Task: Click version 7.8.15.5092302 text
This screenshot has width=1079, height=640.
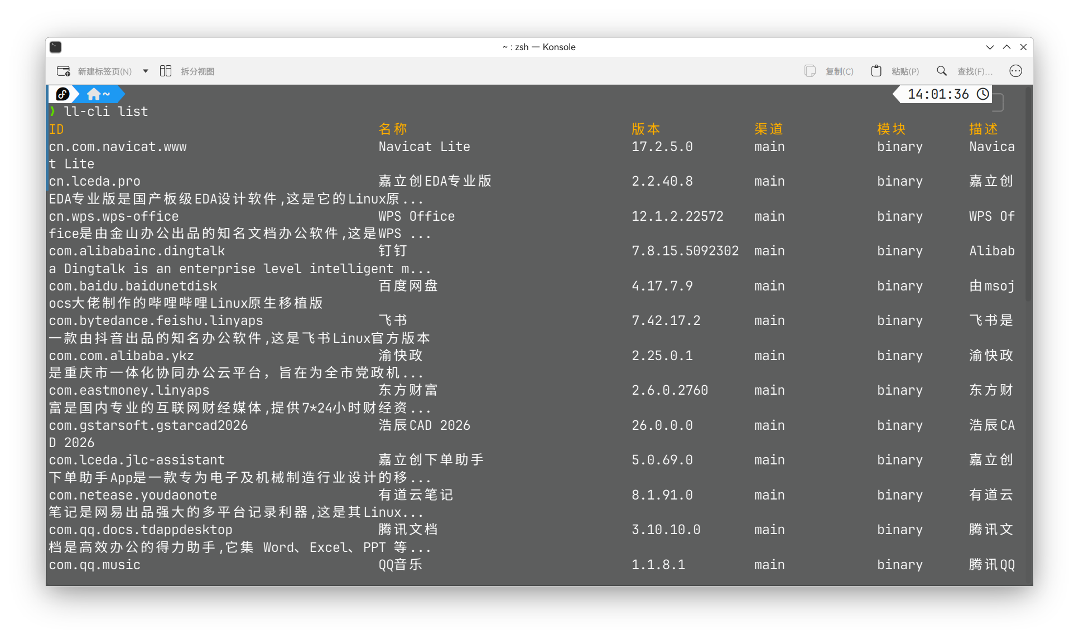Action: (685, 251)
